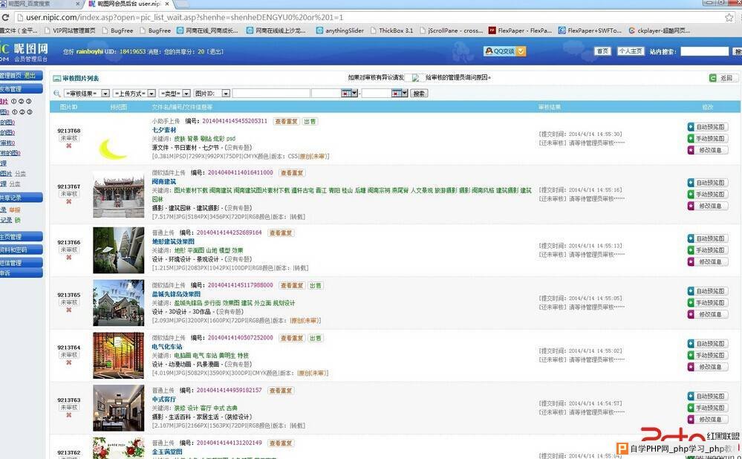
Task: Open the 图片ID search-field dropdown
Action: click(x=212, y=94)
